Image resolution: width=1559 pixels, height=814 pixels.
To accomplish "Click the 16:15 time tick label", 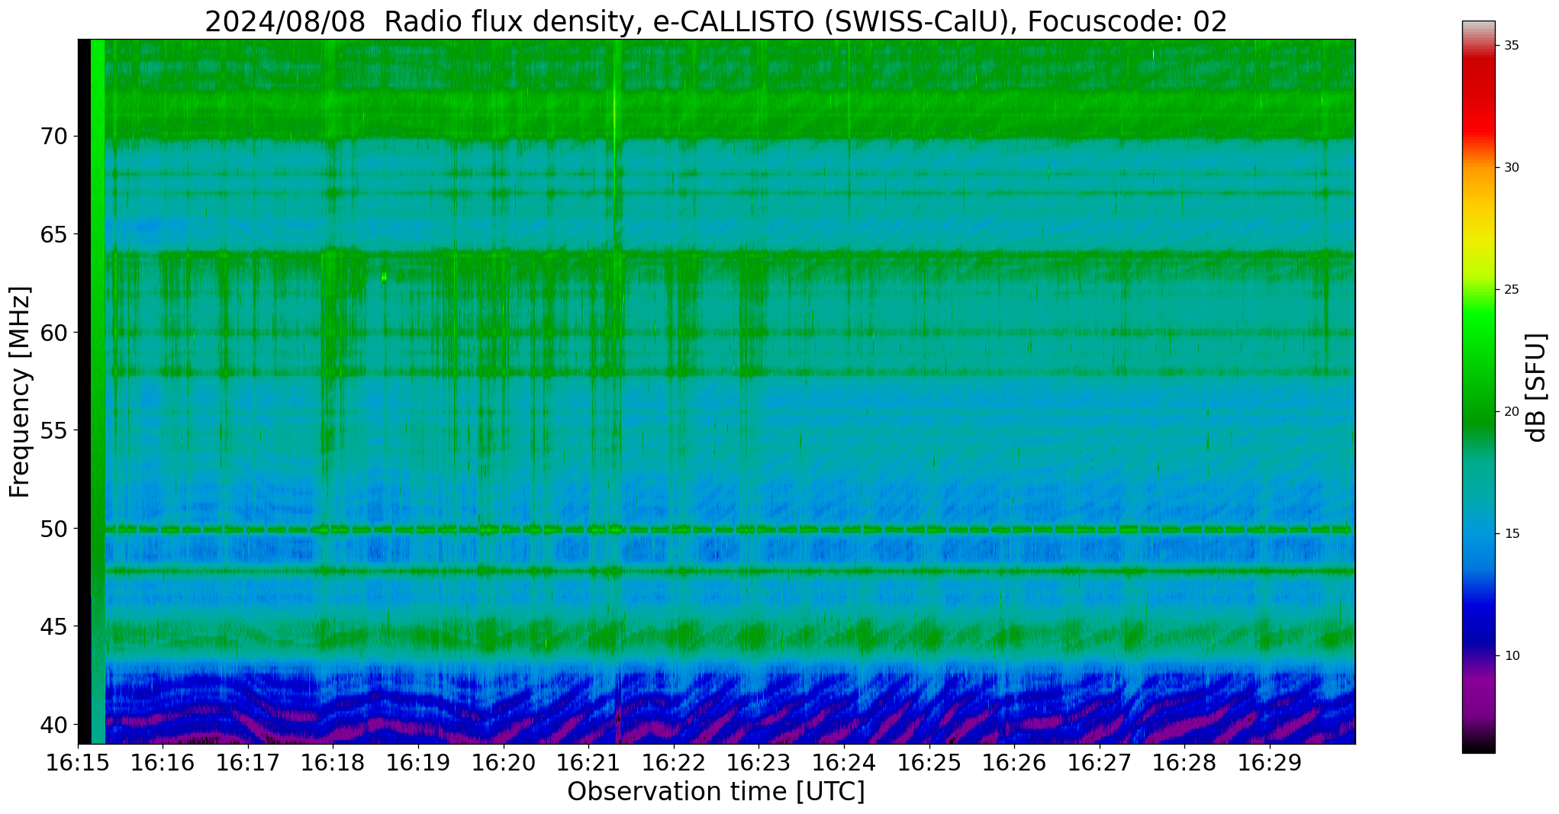I will point(78,763).
